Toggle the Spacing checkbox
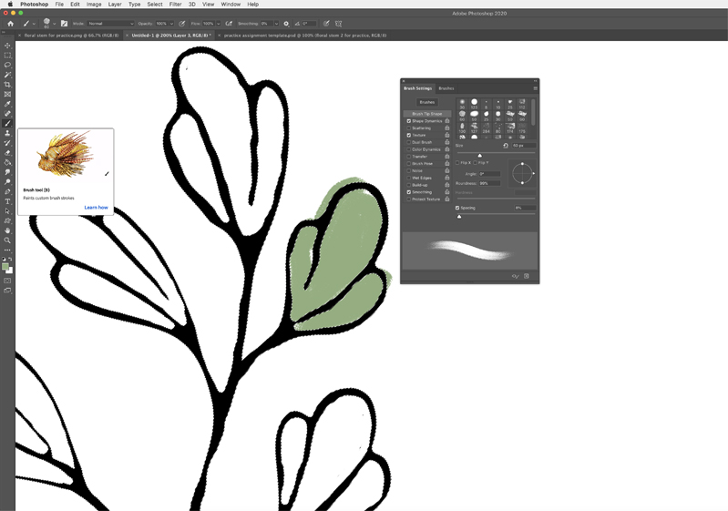Screen dimensions: 728x511 457,208
